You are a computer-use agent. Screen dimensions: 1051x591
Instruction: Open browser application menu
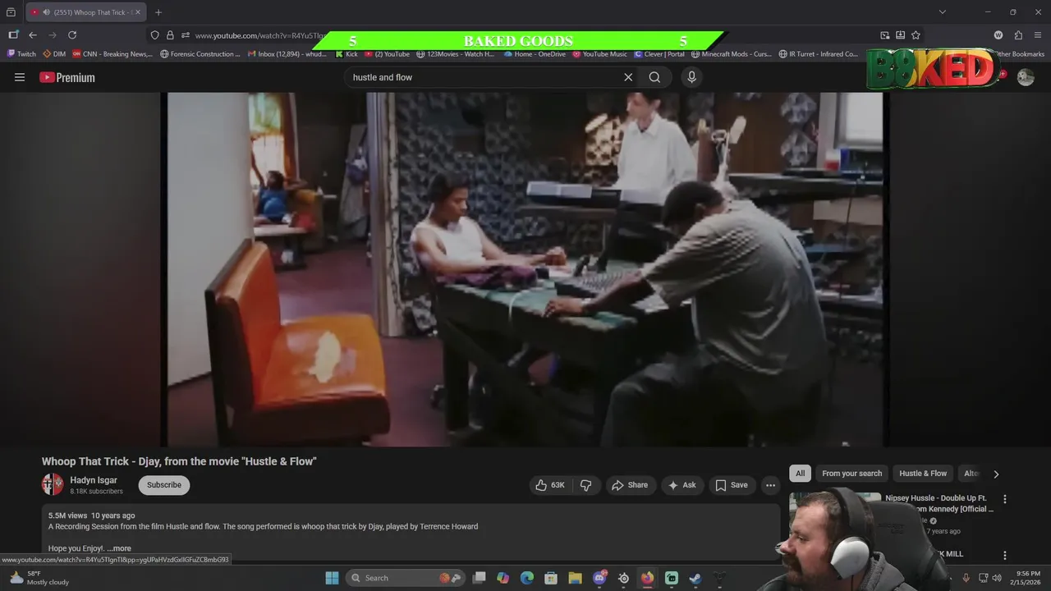click(x=1038, y=35)
